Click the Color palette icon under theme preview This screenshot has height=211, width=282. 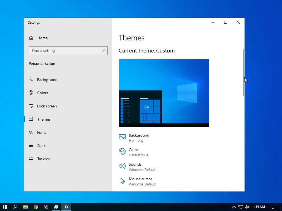[x=122, y=151]
